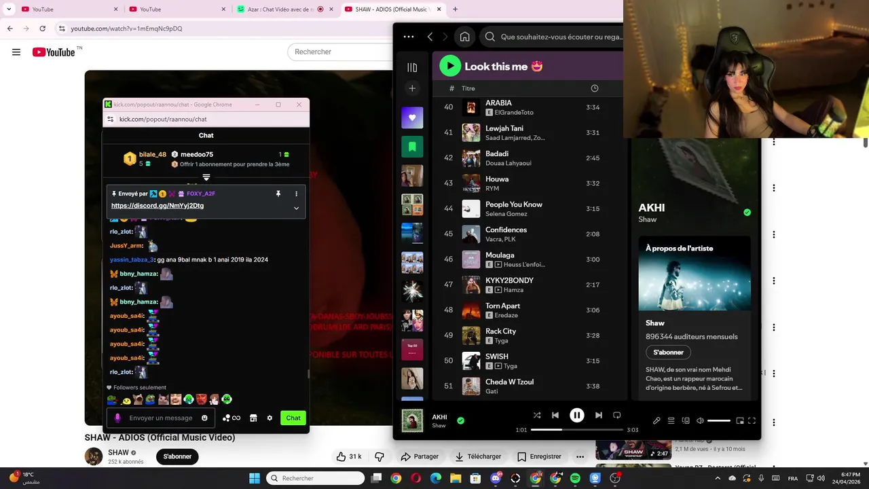Sort tracks by the duration clock header
The width and height of the screenshot is (869, 489).
[x=594, y=88]
